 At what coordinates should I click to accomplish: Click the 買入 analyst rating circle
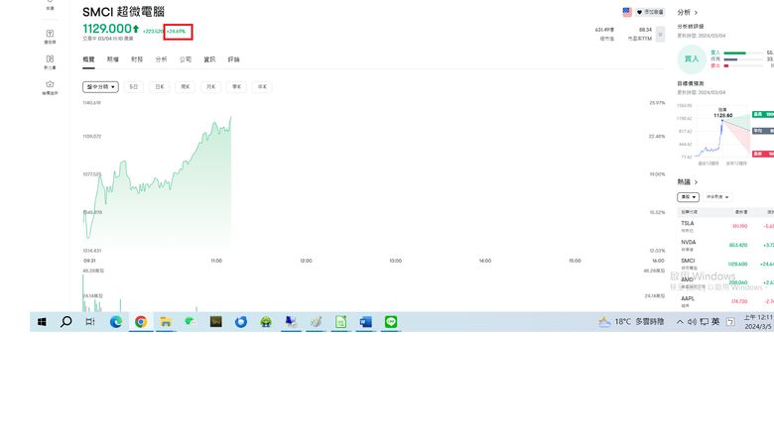tap(692, 59)
